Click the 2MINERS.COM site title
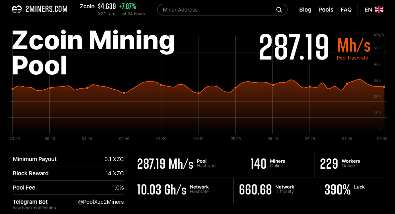 46,9
